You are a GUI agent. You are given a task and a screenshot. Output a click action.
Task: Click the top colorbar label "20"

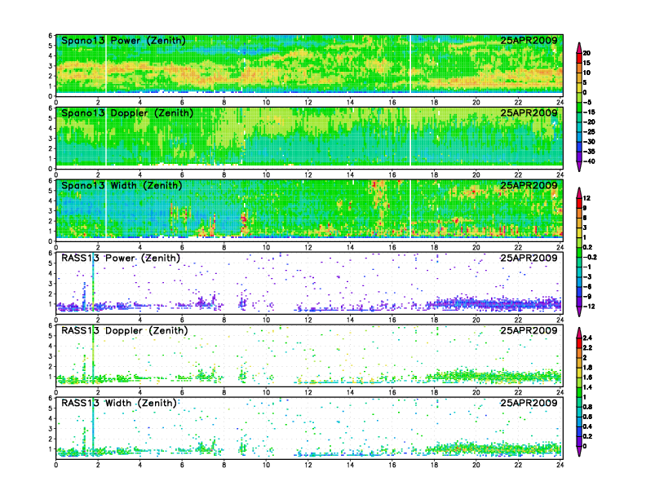tap(587, 53)
